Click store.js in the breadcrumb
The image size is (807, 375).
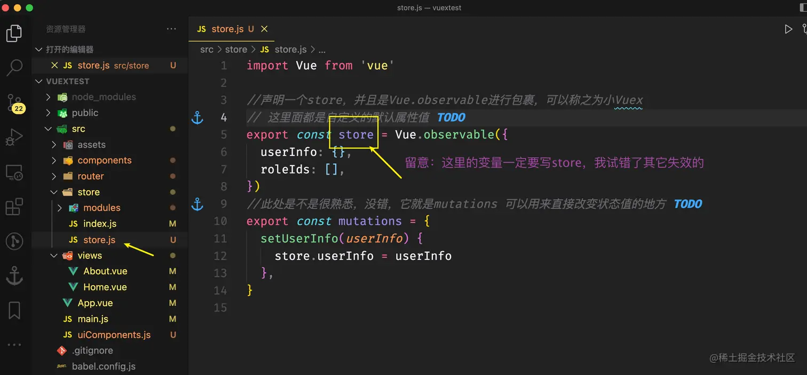point(290,49)
